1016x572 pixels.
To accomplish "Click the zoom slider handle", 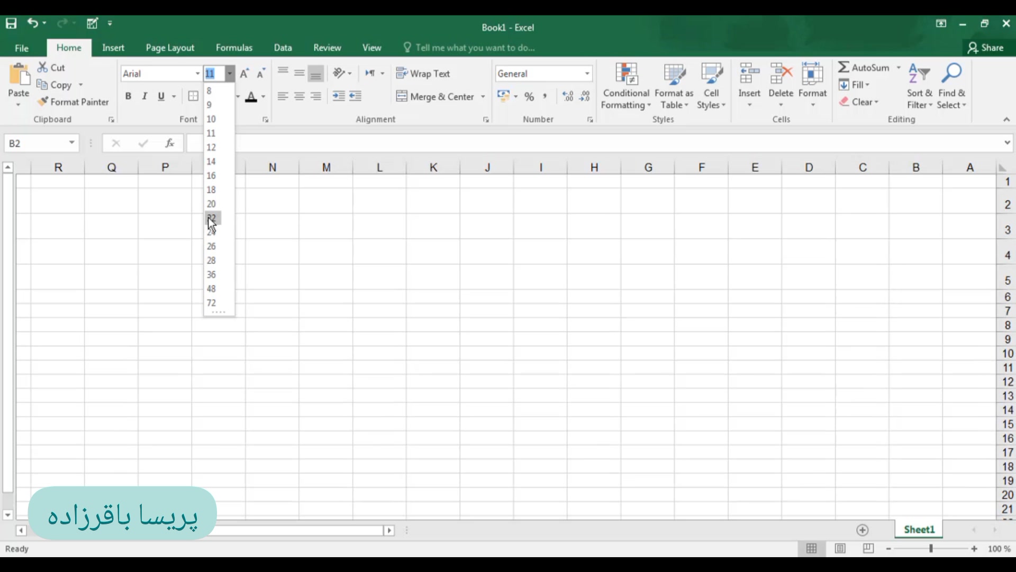I will click(x=931, y=549).
